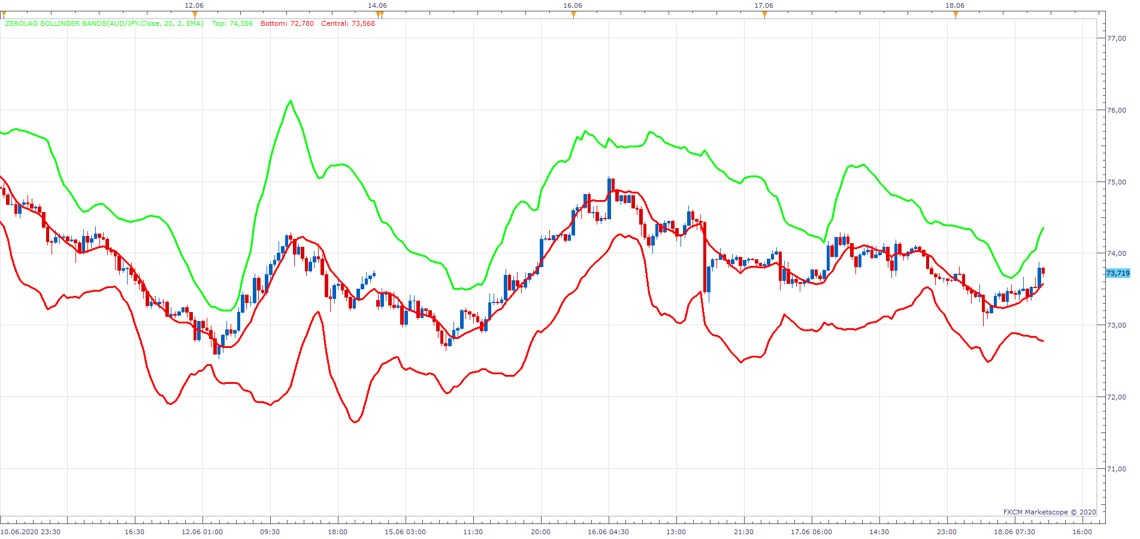Viewport: 1140px width, 539px height.
Task: Select the Central: 73,568 value label
Action: (348, 24)
